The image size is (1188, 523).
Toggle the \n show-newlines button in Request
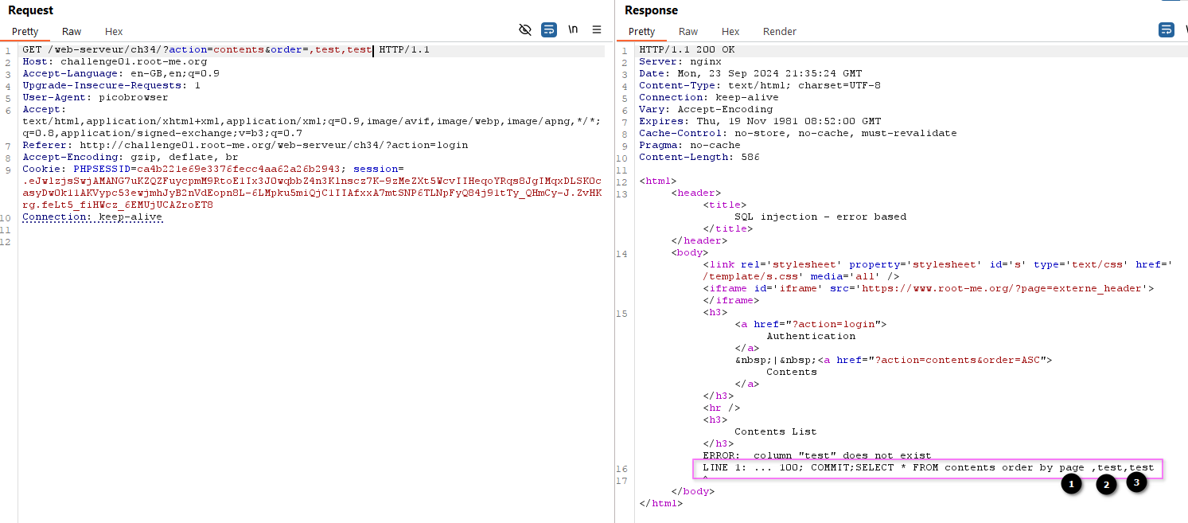click(573, 30)
